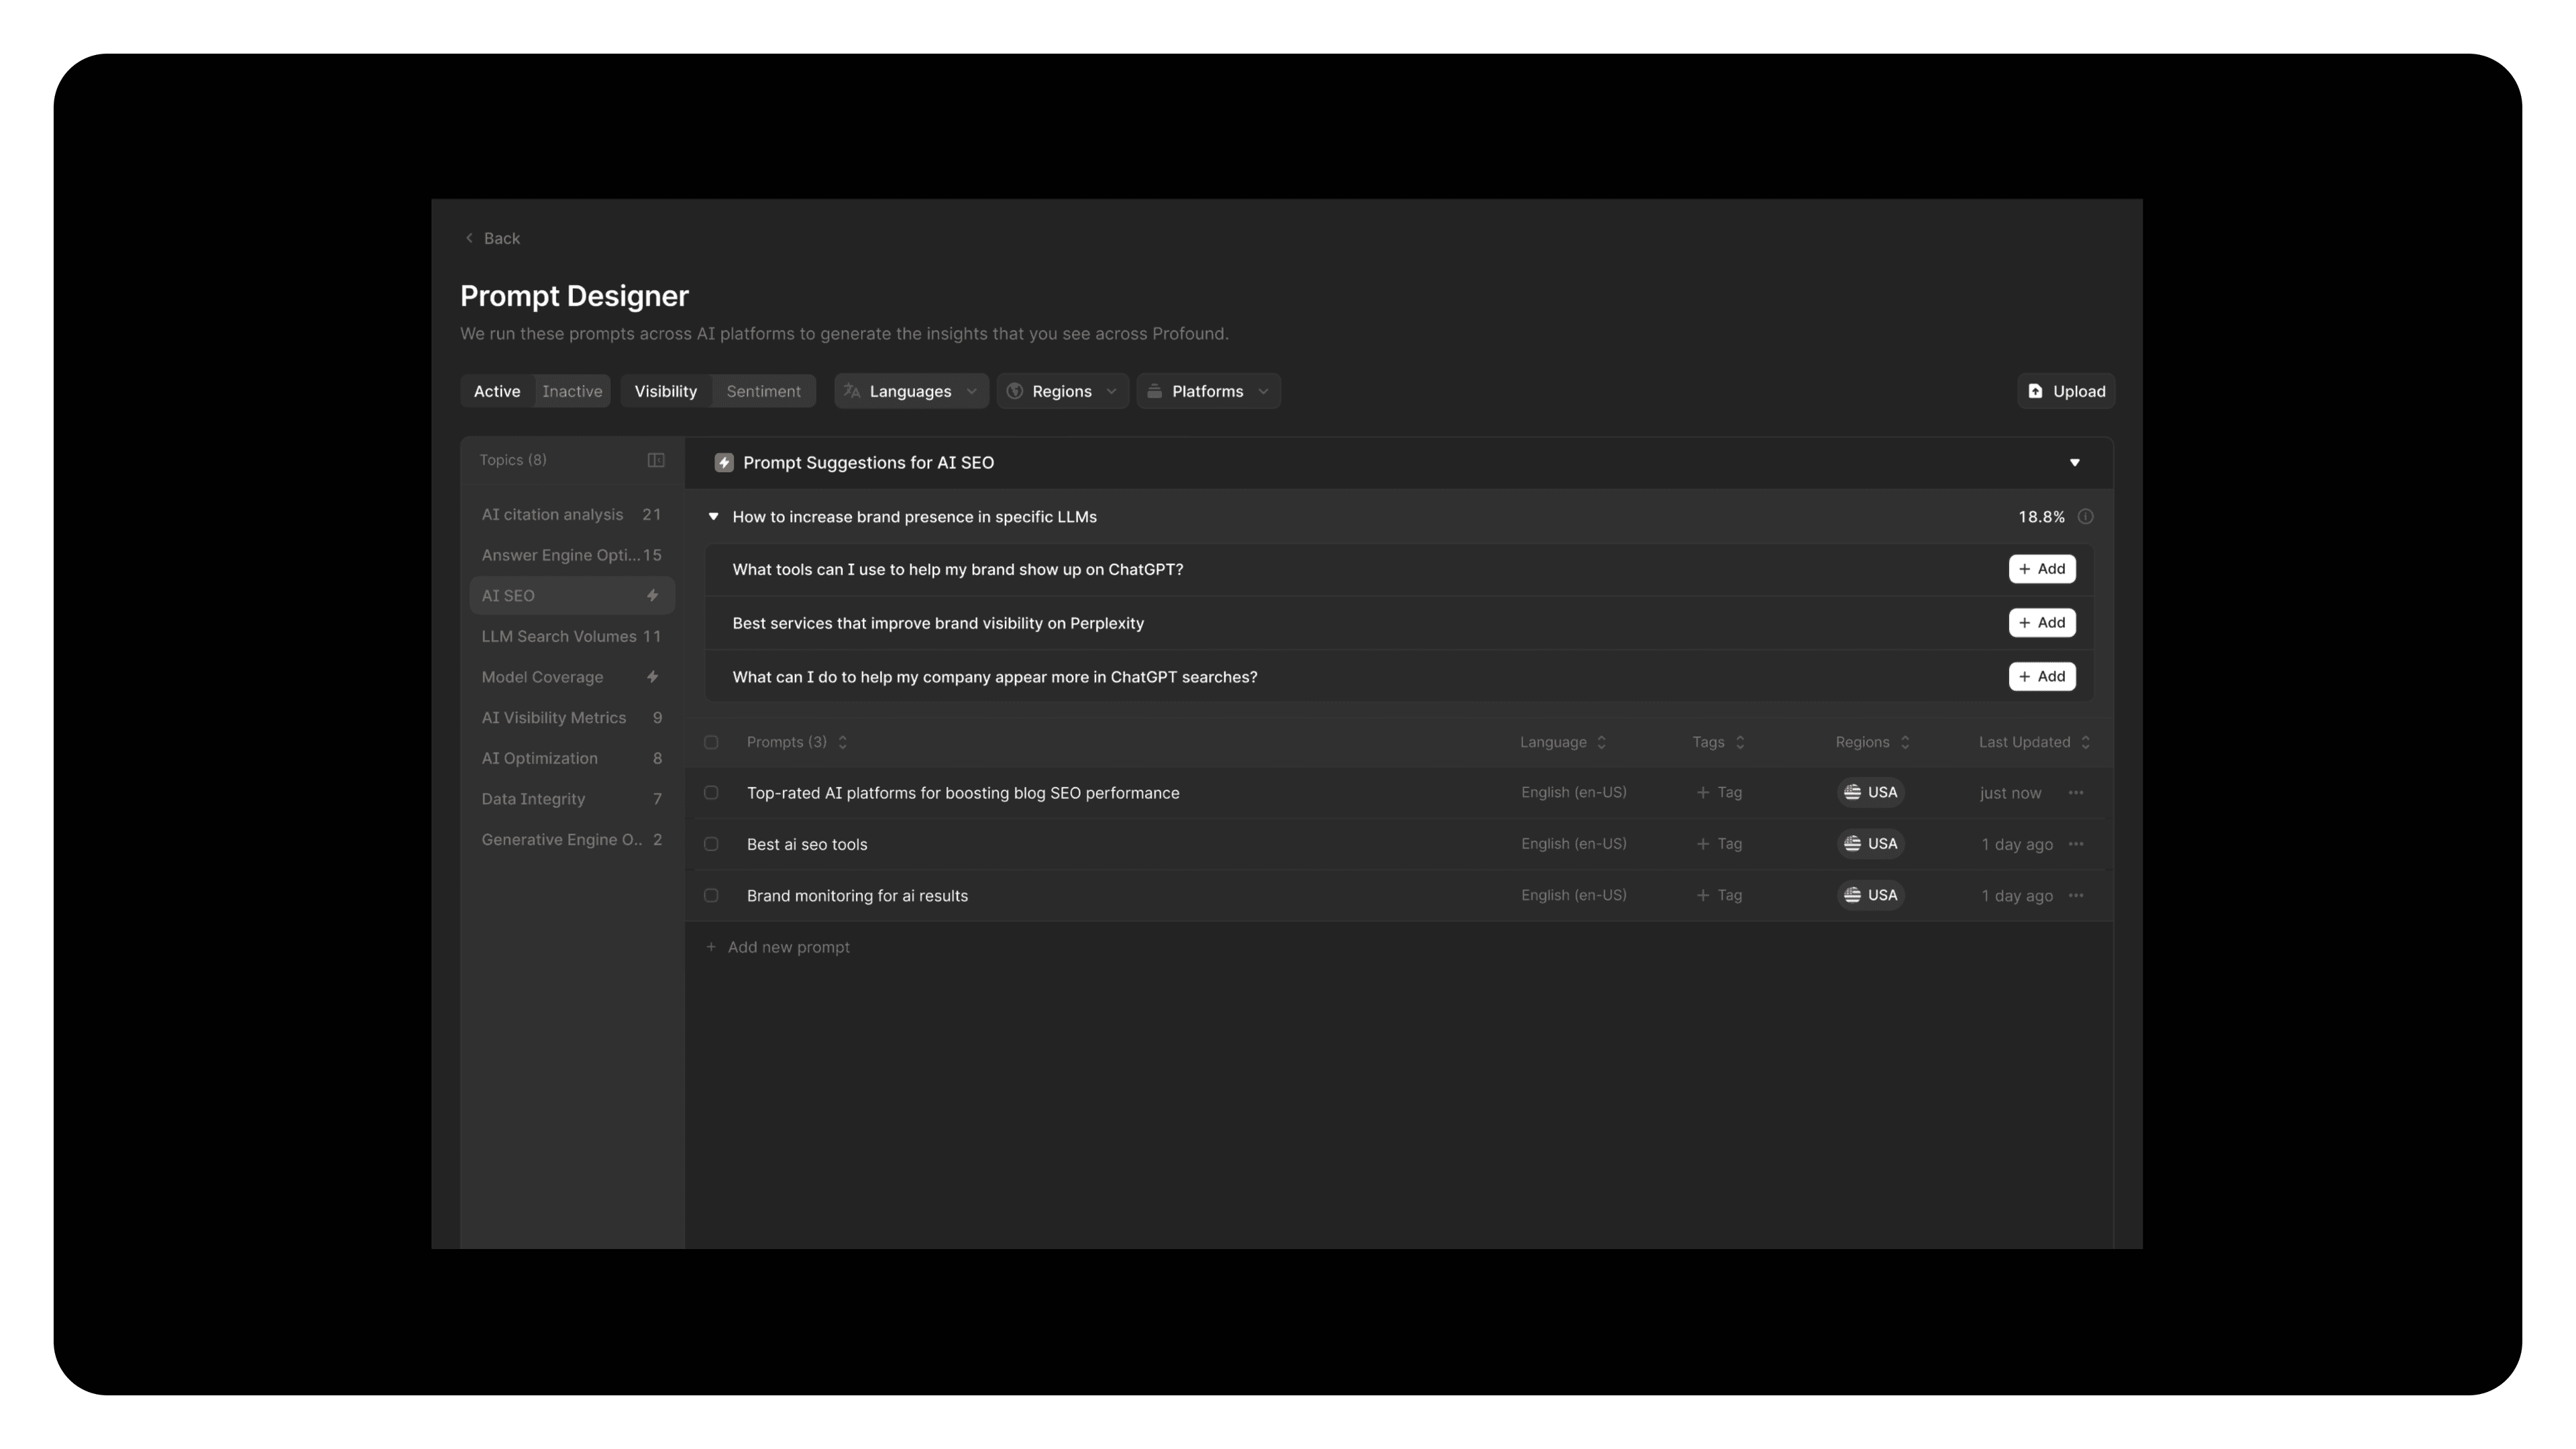Click the sort icon on the Tags column
This screenshot has width=2576, height=1449.
[x=1740, y=742]
